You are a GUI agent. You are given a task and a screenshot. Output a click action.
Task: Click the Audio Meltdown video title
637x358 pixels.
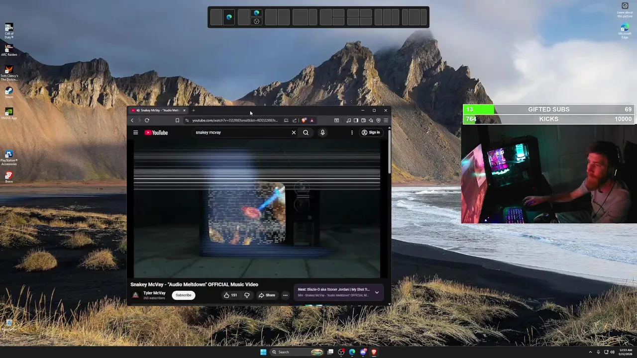point(194,284)
